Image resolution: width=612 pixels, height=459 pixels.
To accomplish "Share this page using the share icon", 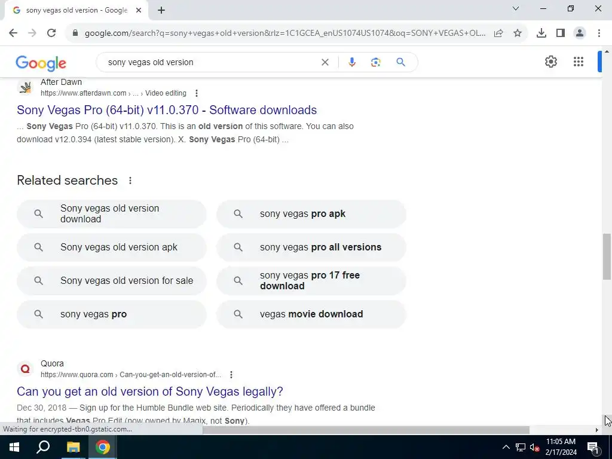I will [498, 33].
